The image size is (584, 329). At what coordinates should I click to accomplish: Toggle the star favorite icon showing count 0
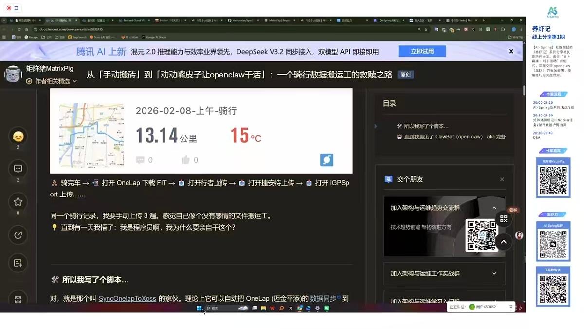[18, 201]
